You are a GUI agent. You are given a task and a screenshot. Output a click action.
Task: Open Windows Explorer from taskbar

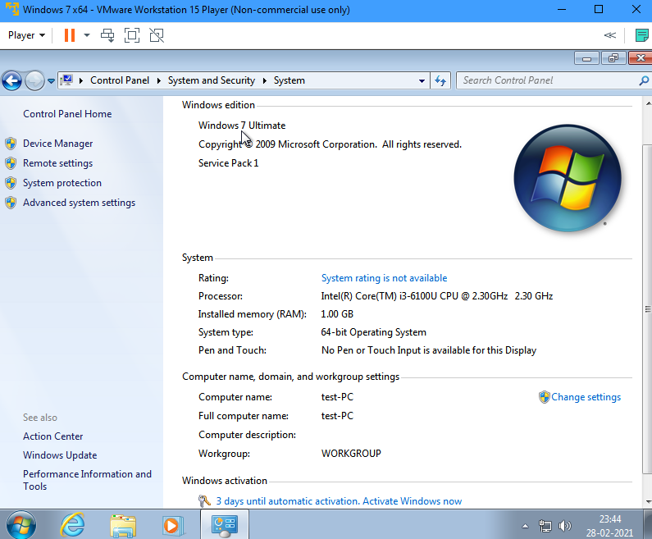[123, 525]
